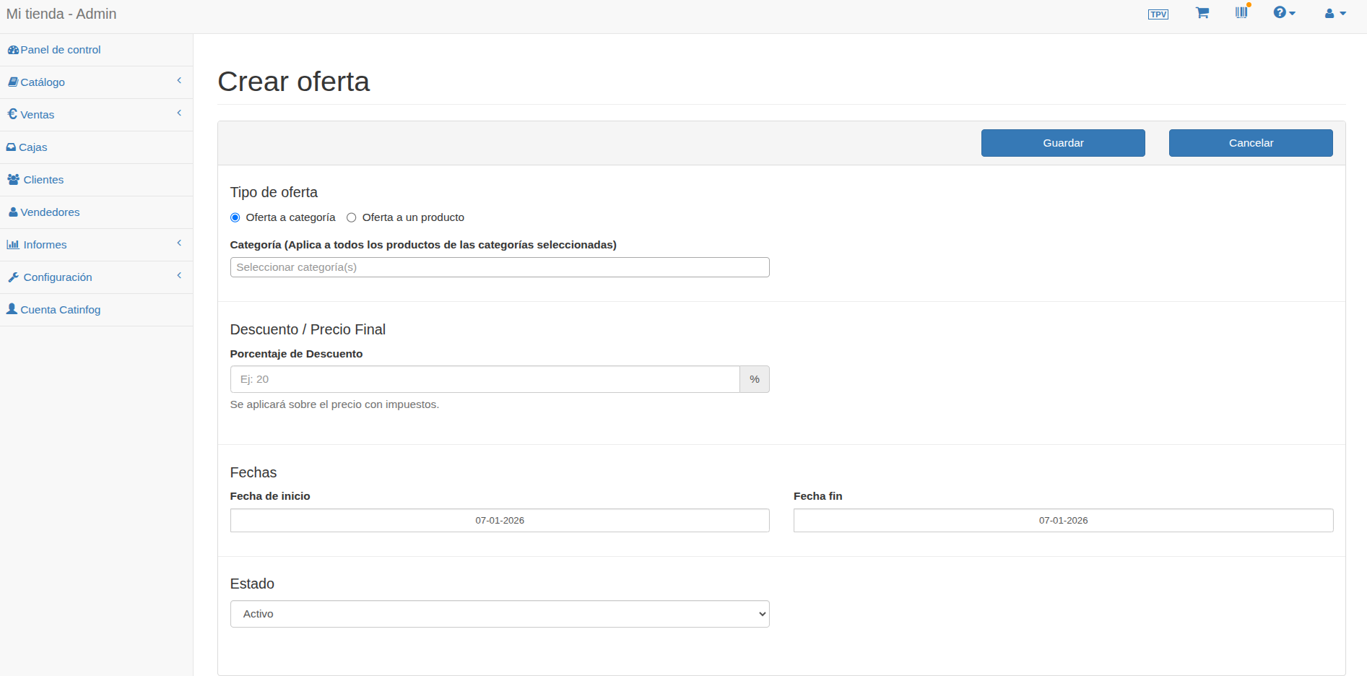Click the Clientes group icon
The image size is (1367, 676).
pyautogui.click(x=14, y=180)
